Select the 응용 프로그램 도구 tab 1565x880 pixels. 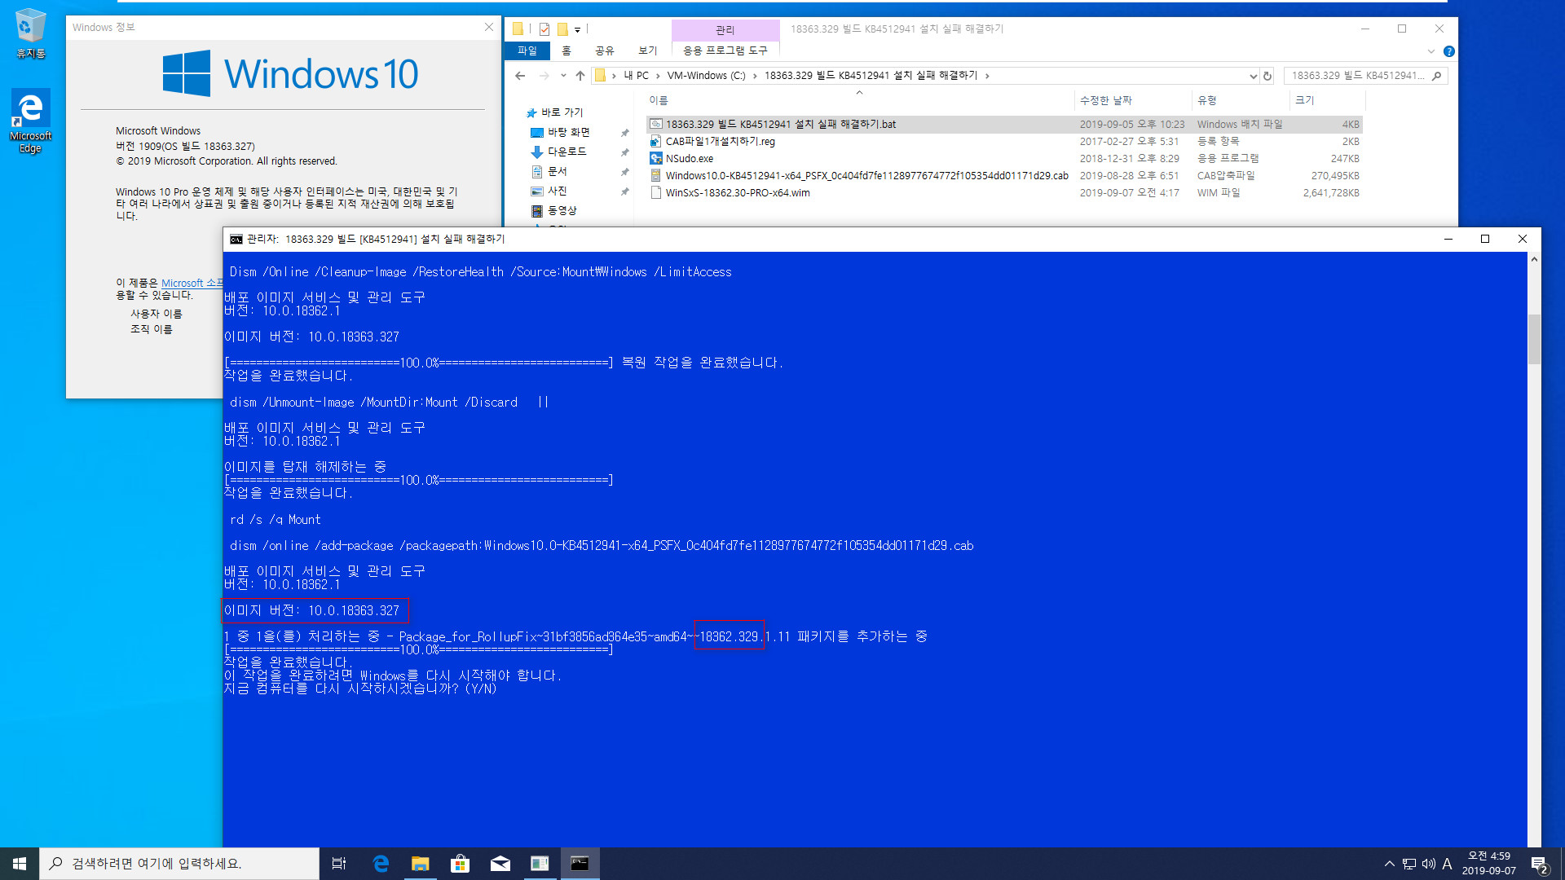pos(725,51)
